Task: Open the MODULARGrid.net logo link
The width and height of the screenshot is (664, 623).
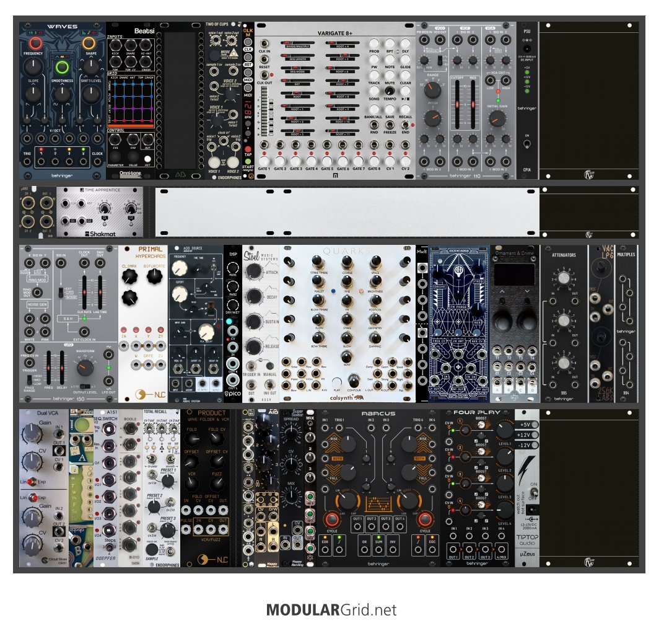Action: tap(331, 610)
